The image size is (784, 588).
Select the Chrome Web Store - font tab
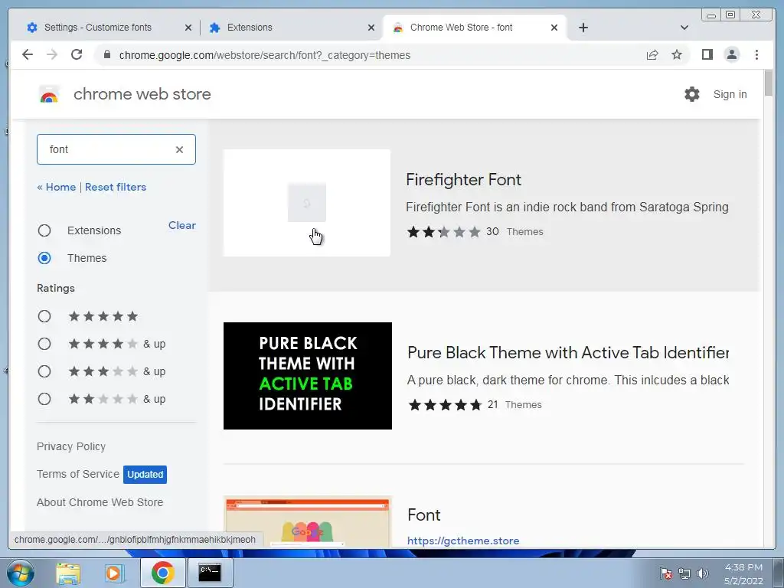[x=473, y=28]
